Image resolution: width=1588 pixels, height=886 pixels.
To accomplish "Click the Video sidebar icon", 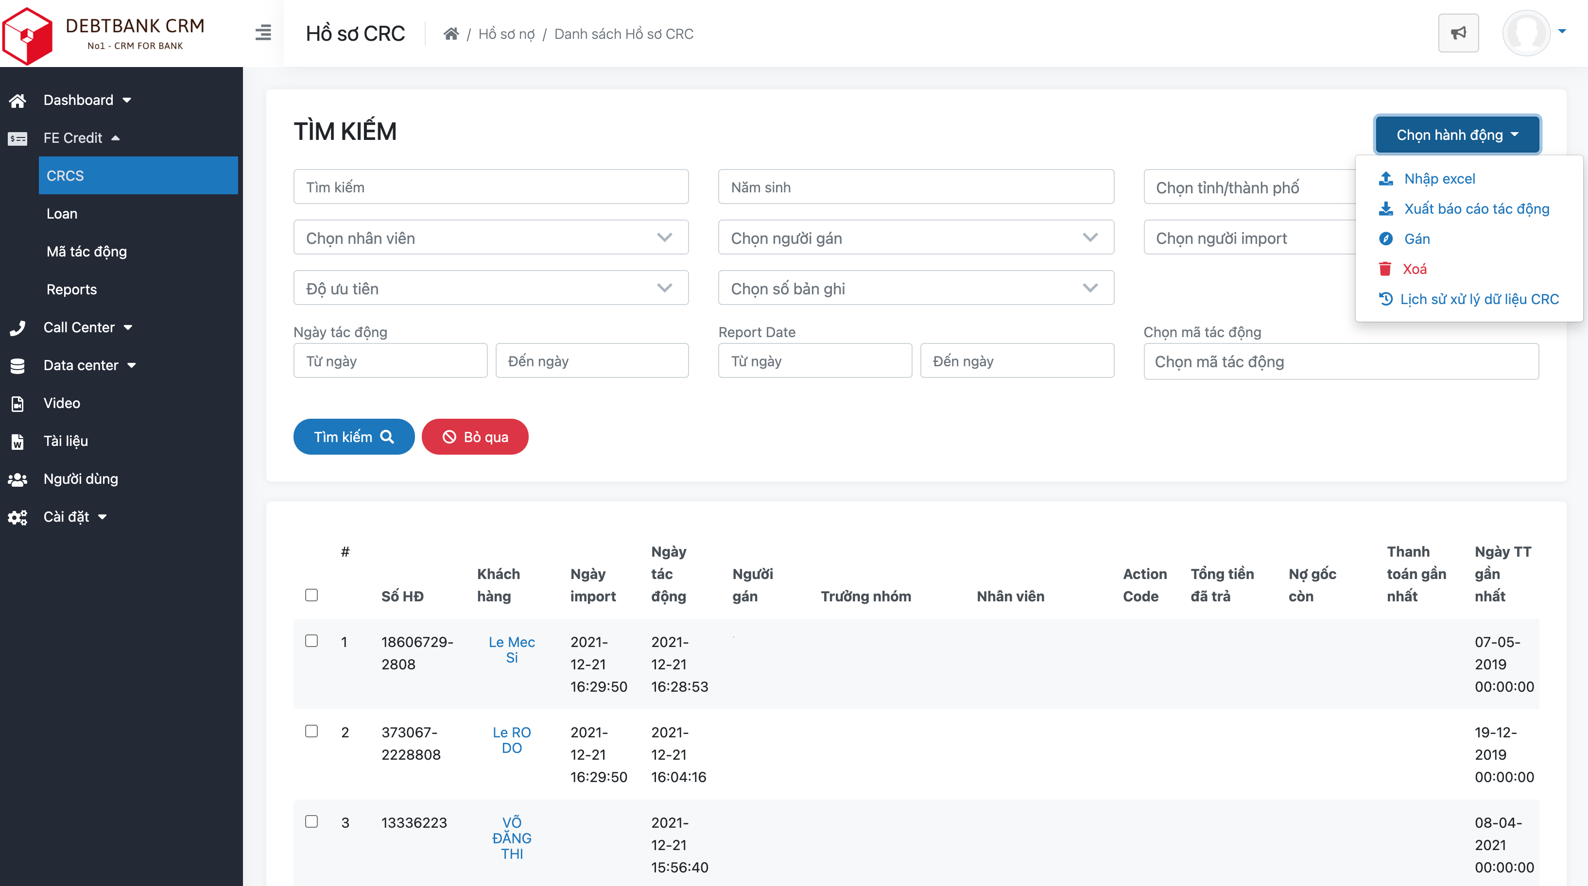I will 18,404.
